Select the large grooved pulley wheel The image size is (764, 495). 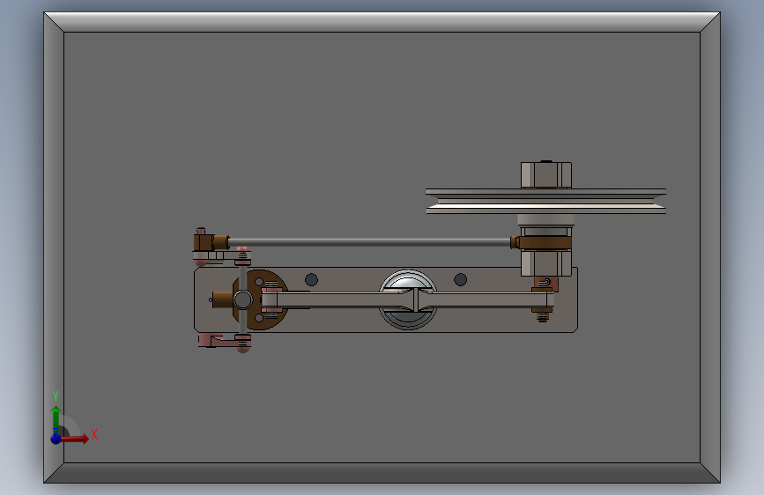[x=545, y=201]
